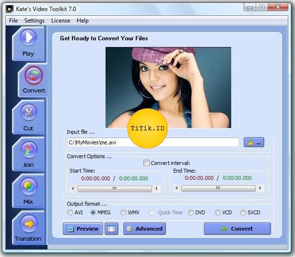Click End Time slider left arrow
Viewport: 295px width, 257px height.
coord(177,188)
